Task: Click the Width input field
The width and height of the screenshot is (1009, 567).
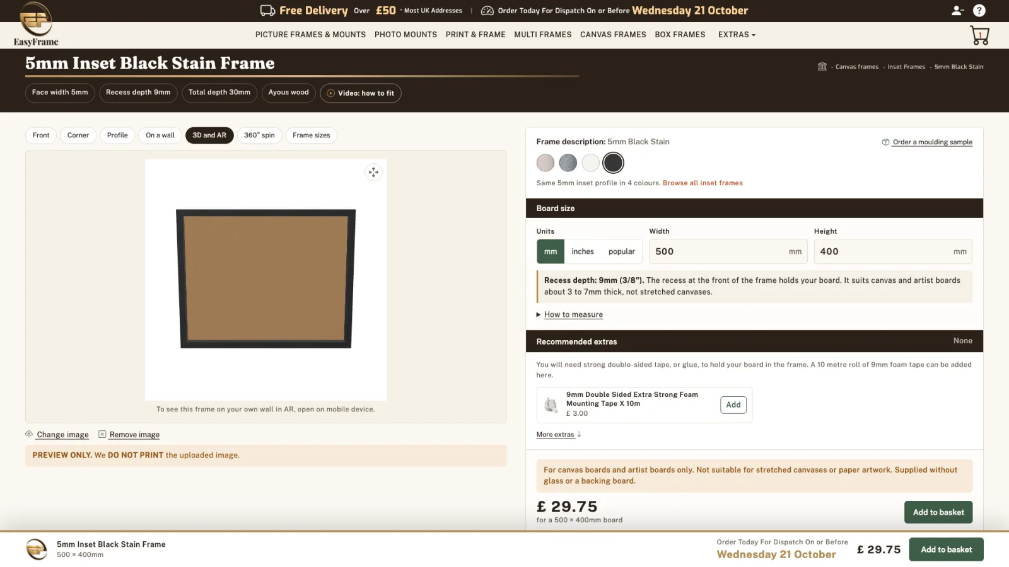Action: [728, 251]
